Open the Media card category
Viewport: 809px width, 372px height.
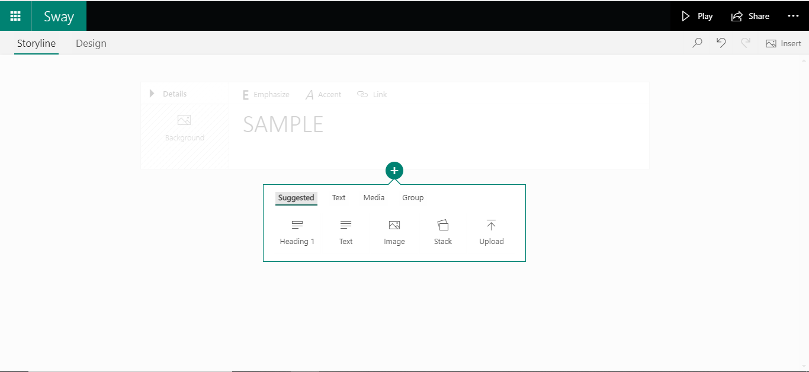[x=374, y=197]
